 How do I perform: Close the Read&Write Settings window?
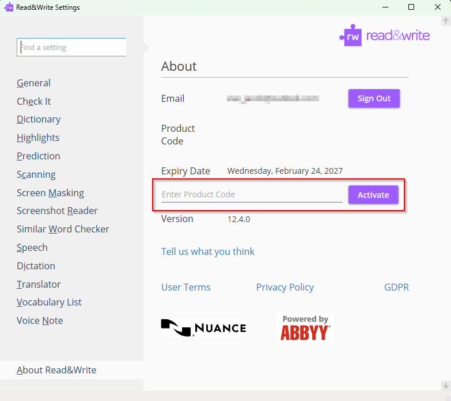[438, 7]
